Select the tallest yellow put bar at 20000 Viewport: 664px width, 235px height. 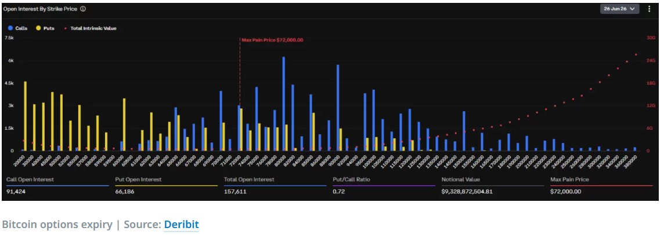point(26,116)
